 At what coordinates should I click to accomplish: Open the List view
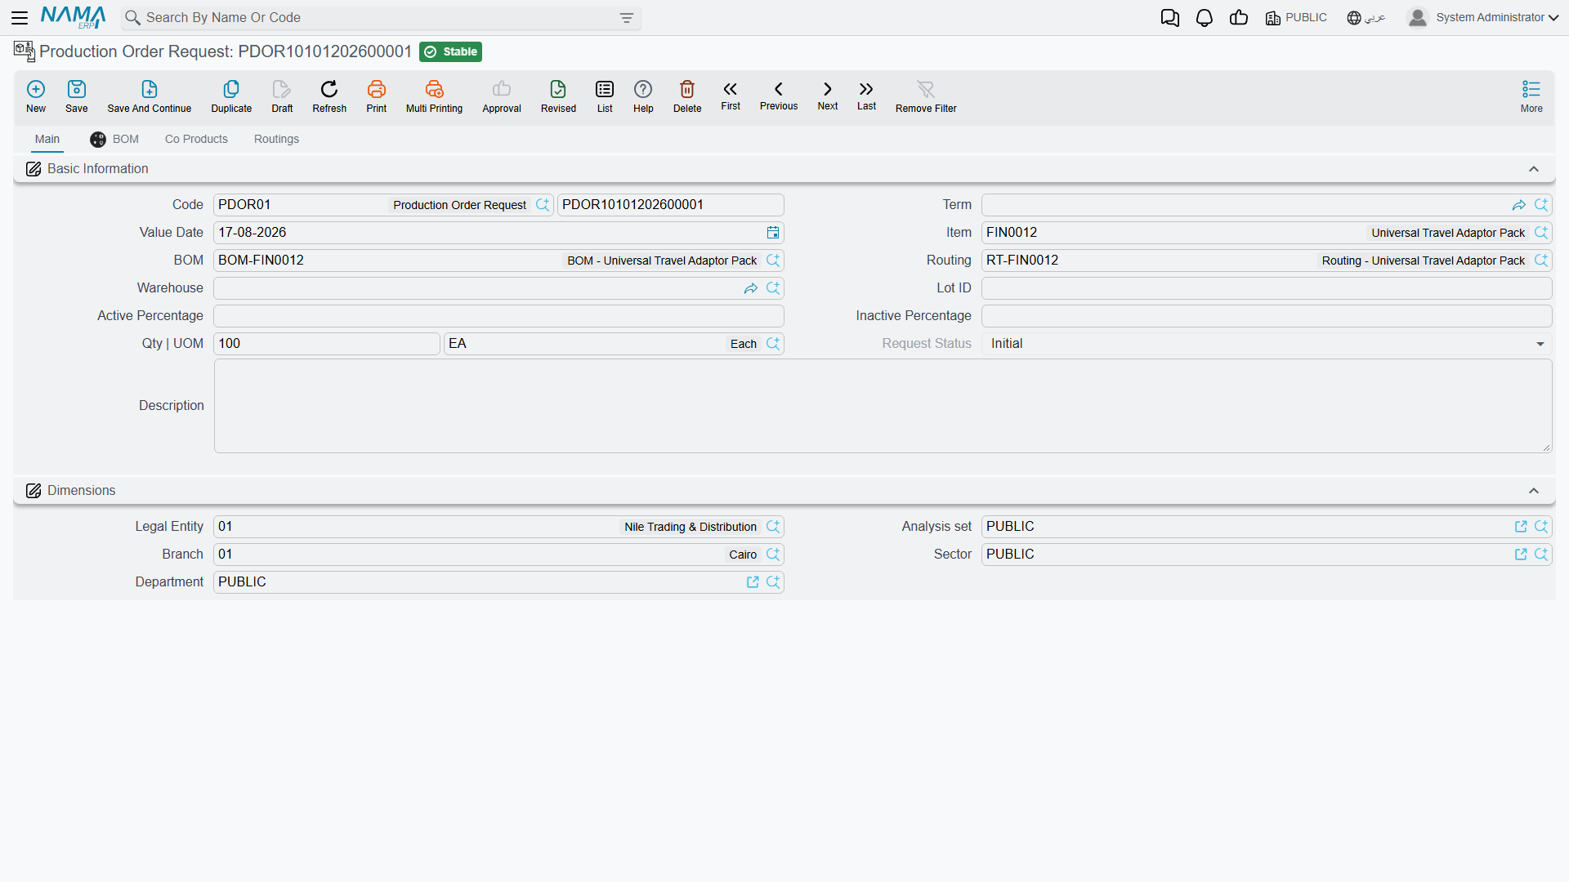(605, 96)
